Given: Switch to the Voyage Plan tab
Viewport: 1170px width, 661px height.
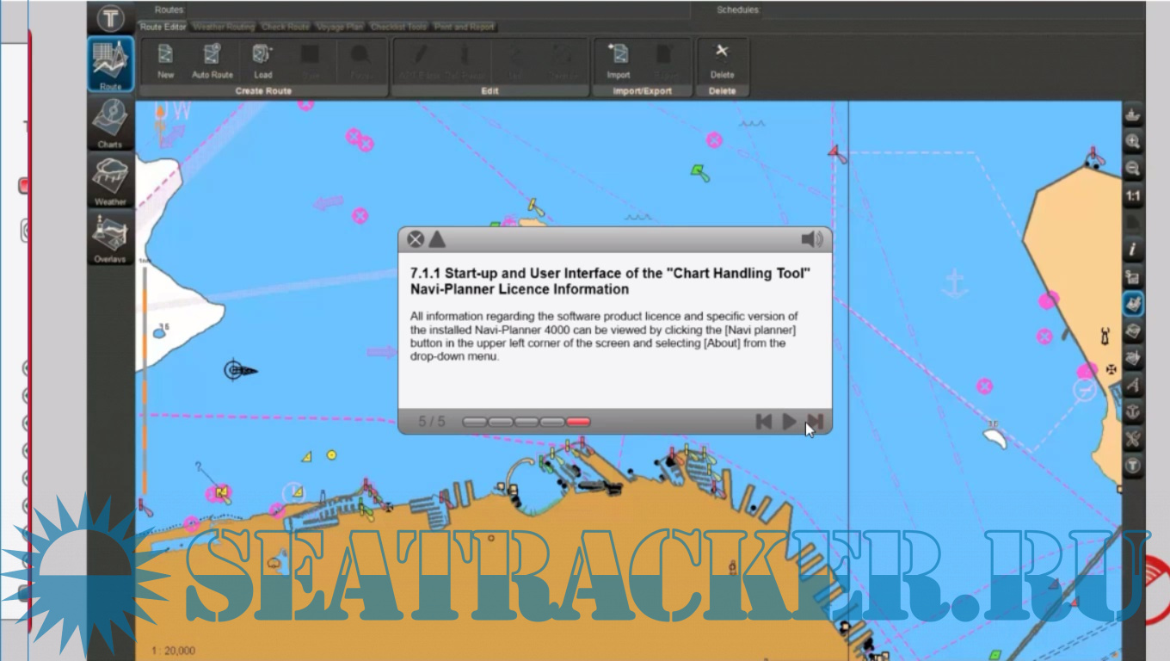Looking at the screenshot, I should tap(339, 27).
